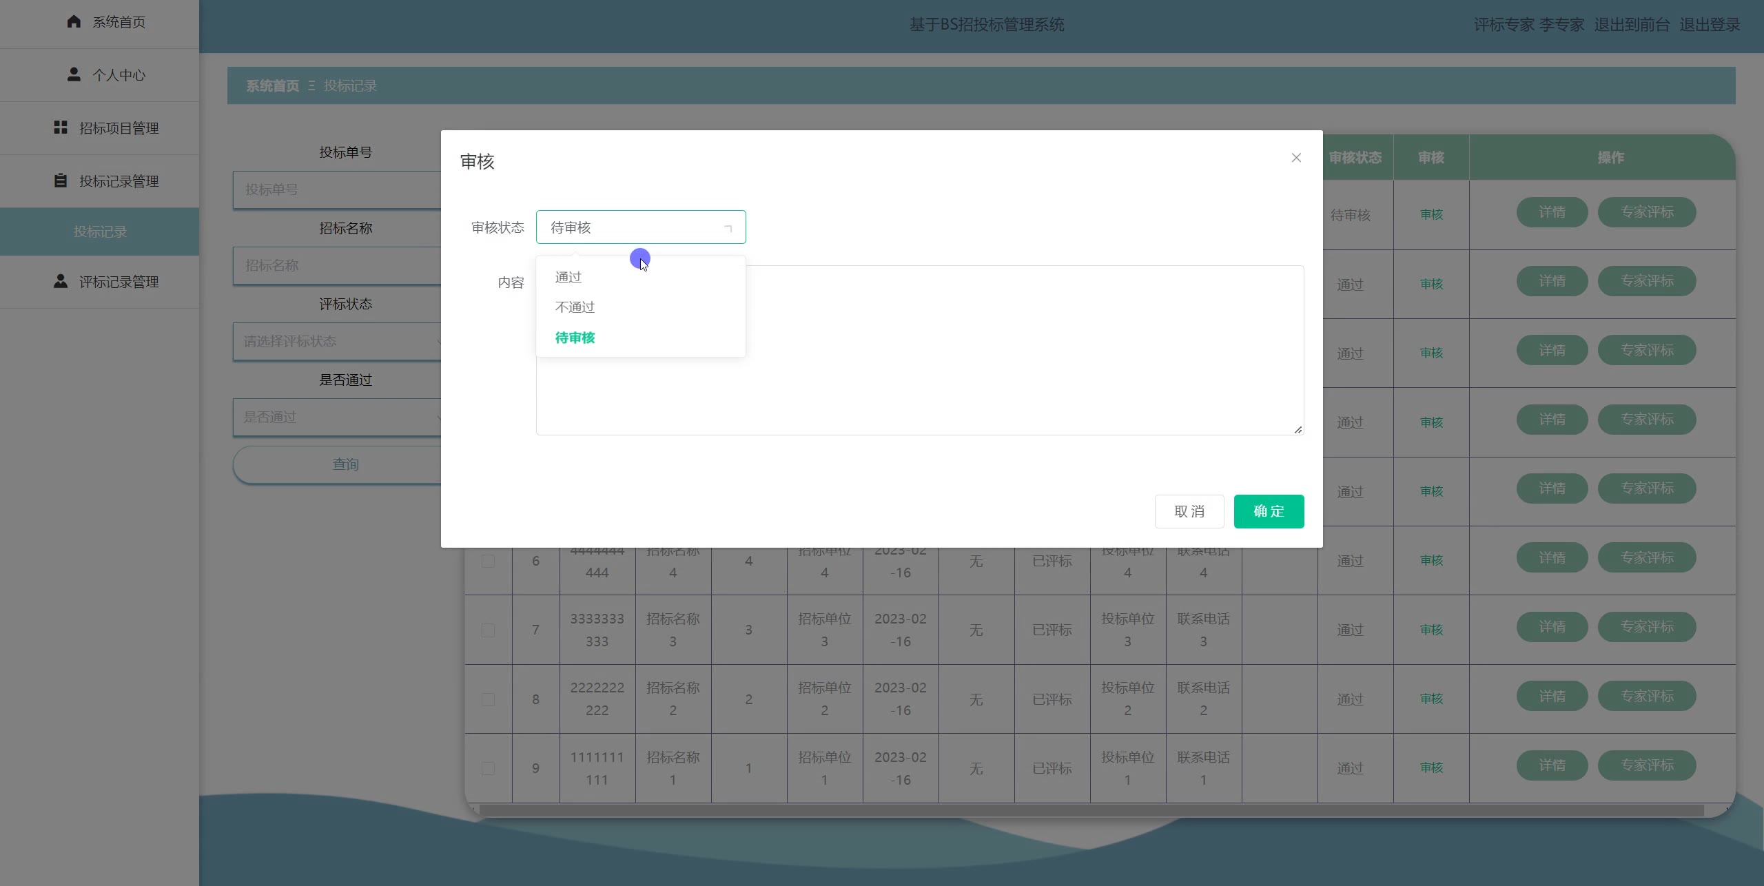Choose 通过 from the dropdown list

coord(568,277)
